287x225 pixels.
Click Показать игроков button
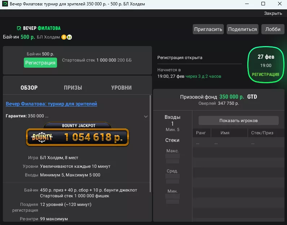click(238, 121)
